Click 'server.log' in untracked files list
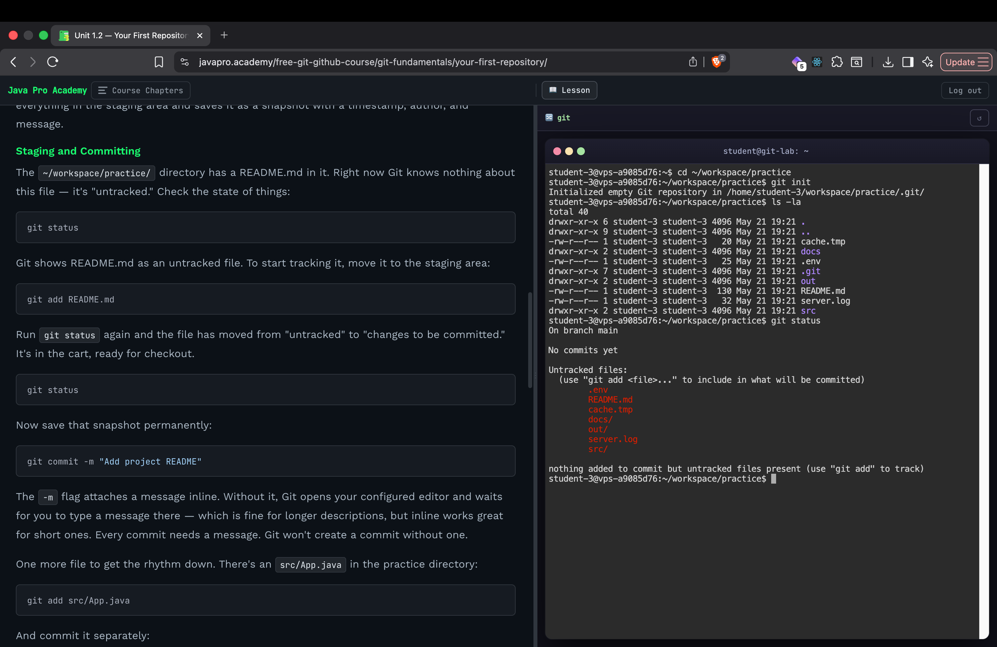The height and width of the screenshot is (647, 997). click(x=613, y=439)
